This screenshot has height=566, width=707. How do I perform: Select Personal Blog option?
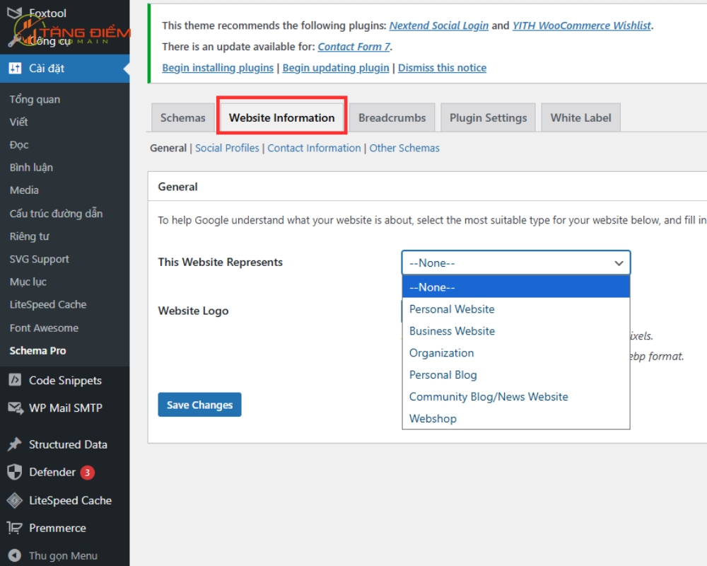[516, 375]
